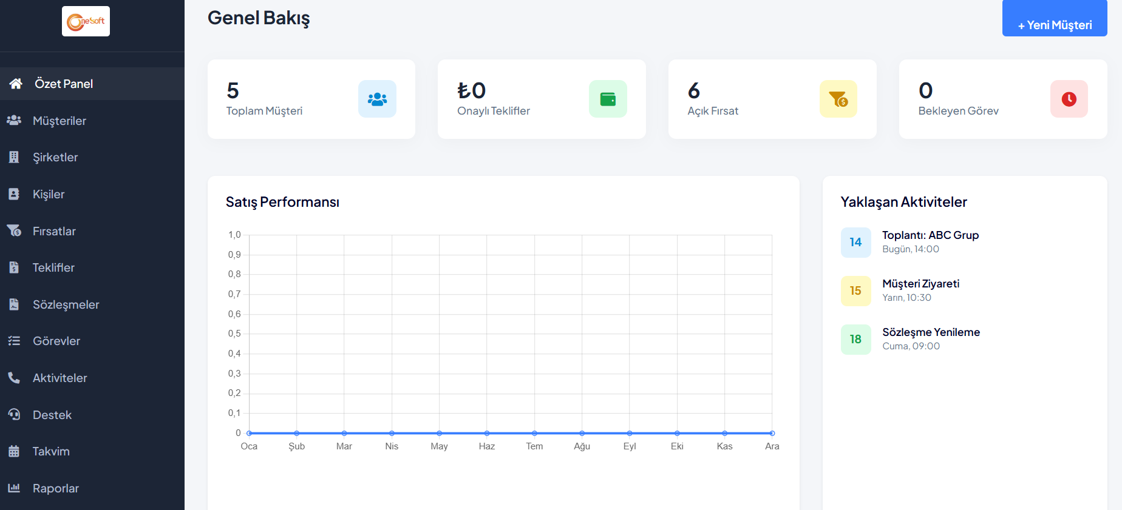Click the blue customers group icon

coord(377,99)
